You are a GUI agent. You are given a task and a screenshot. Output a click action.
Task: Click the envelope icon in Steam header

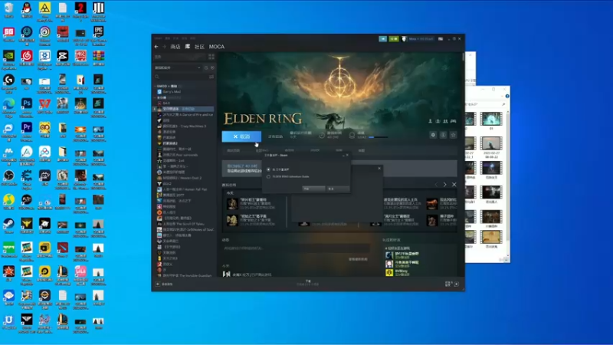click(x=441, y=39)
